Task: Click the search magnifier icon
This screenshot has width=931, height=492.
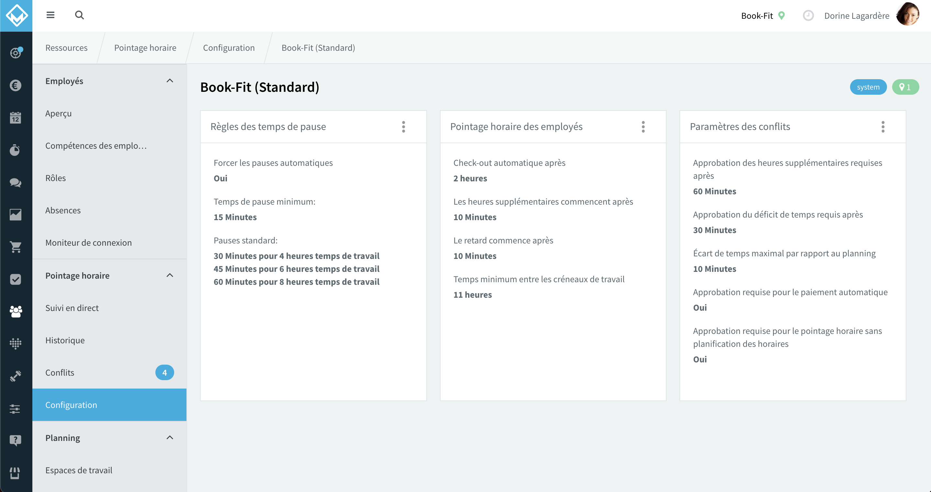Action: coord(80,15)
